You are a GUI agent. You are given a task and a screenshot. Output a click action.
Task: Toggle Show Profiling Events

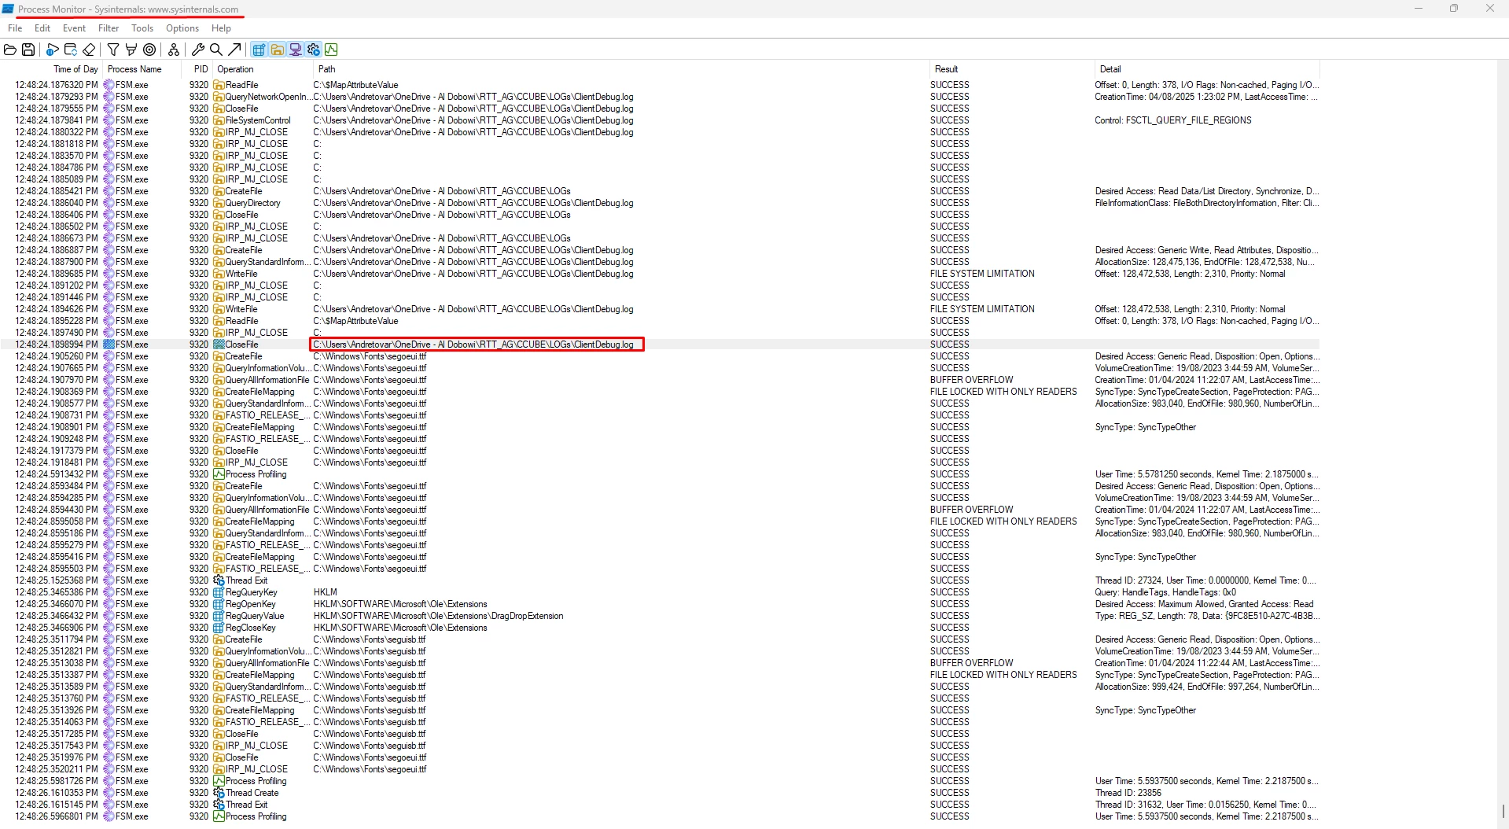331,50
